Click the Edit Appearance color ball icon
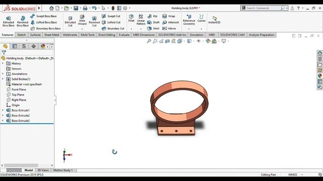323x181 pixels. (x=208, y=41)
